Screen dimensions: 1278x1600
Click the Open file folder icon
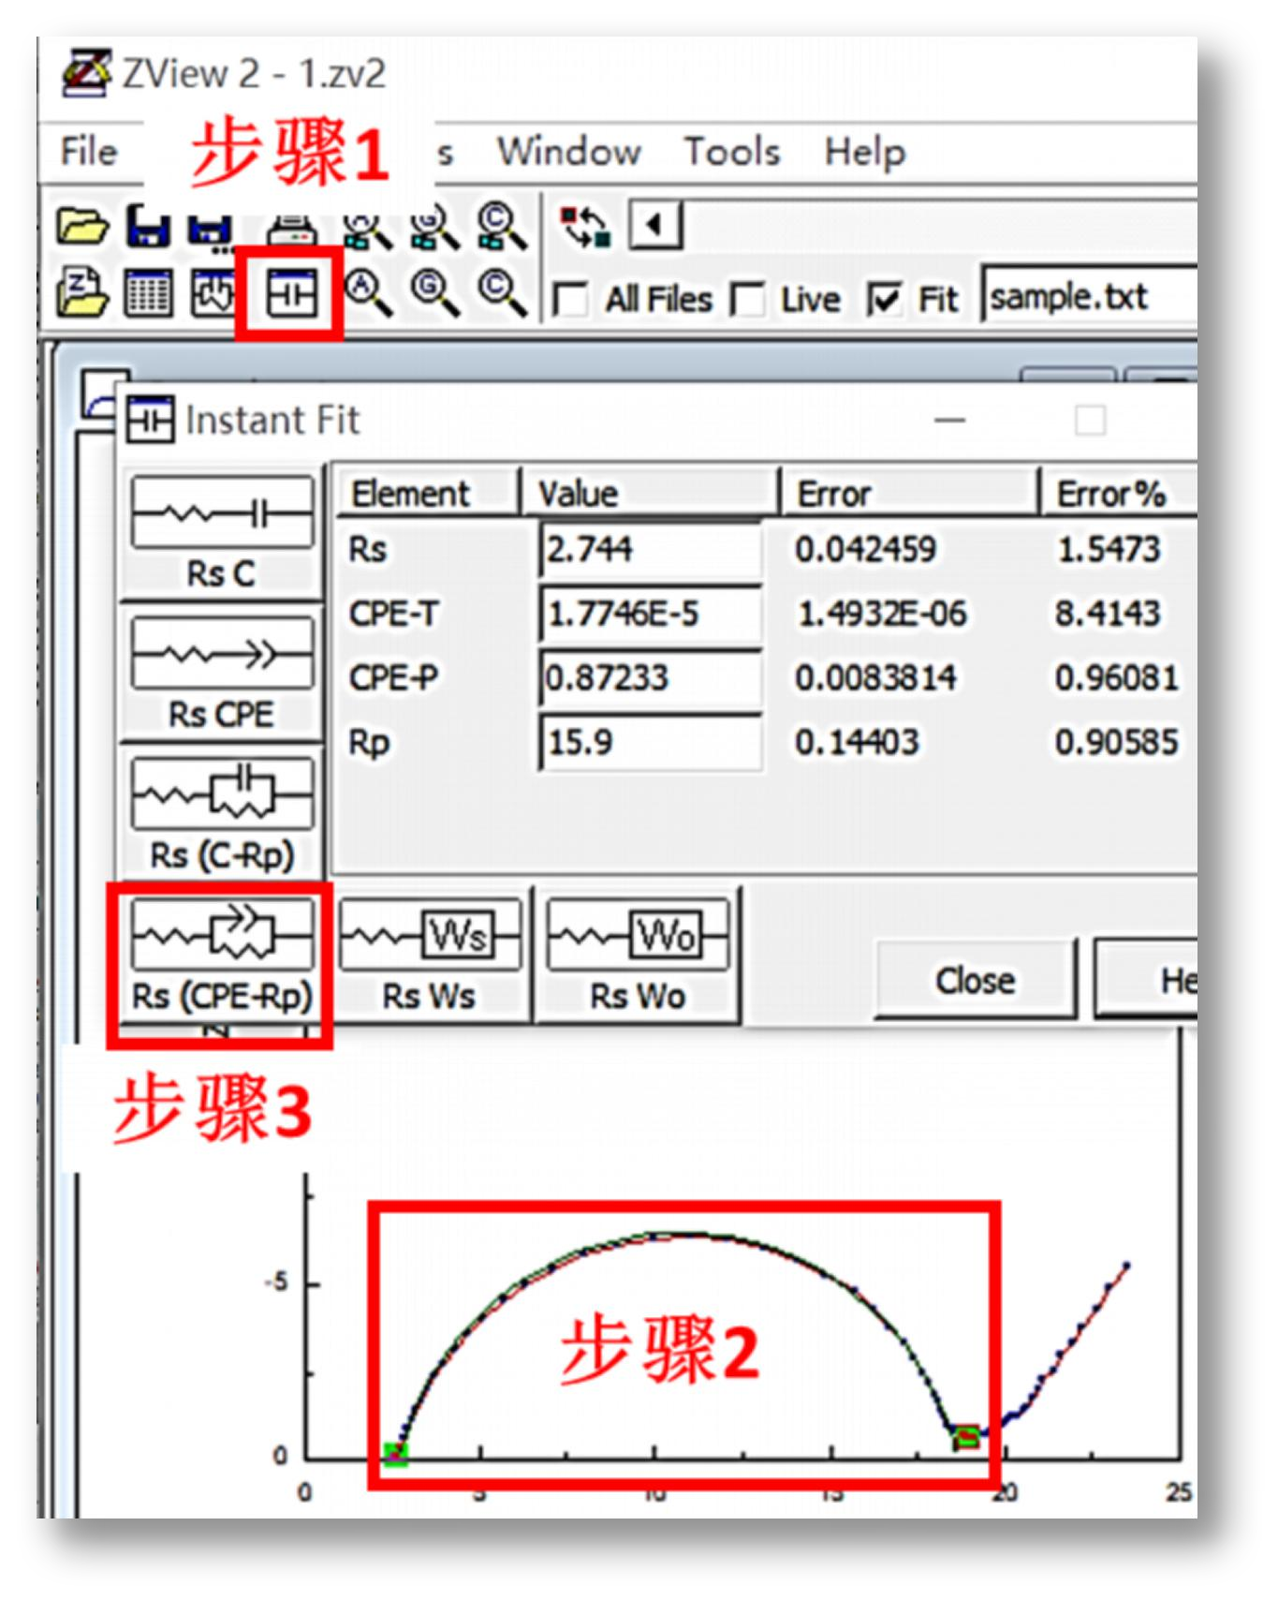pyautogui.click(x=81, y=227)
